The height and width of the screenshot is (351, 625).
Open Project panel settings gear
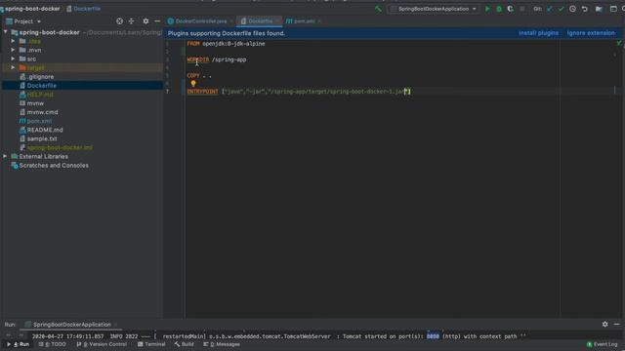point(146,21)
